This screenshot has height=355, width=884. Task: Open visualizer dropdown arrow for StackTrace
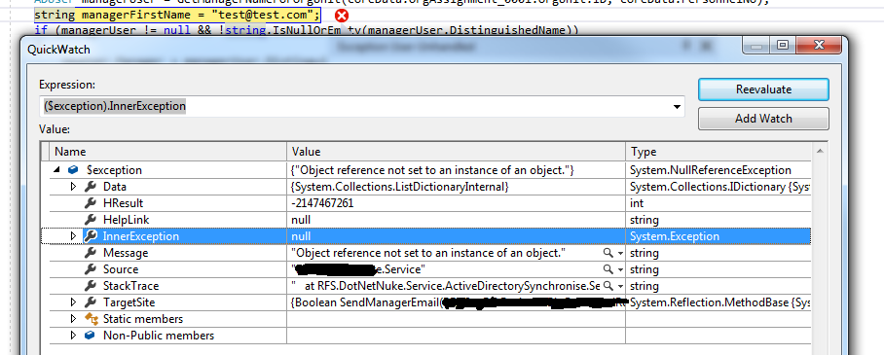coord(620,287)
